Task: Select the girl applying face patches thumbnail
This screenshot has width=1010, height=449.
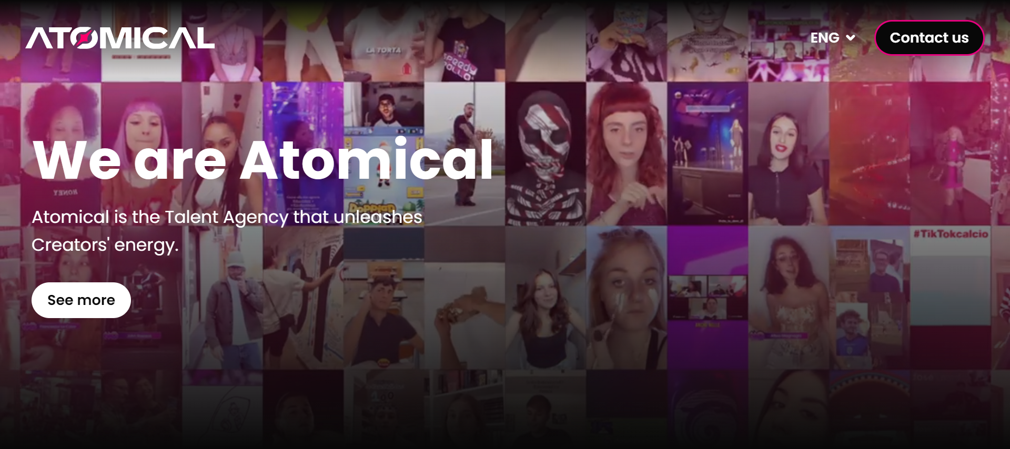Action: pos(627,298)
